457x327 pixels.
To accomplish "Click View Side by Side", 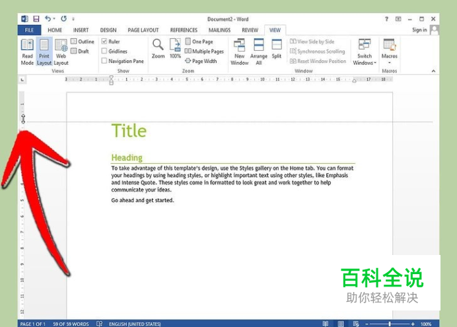I will 312,42.
